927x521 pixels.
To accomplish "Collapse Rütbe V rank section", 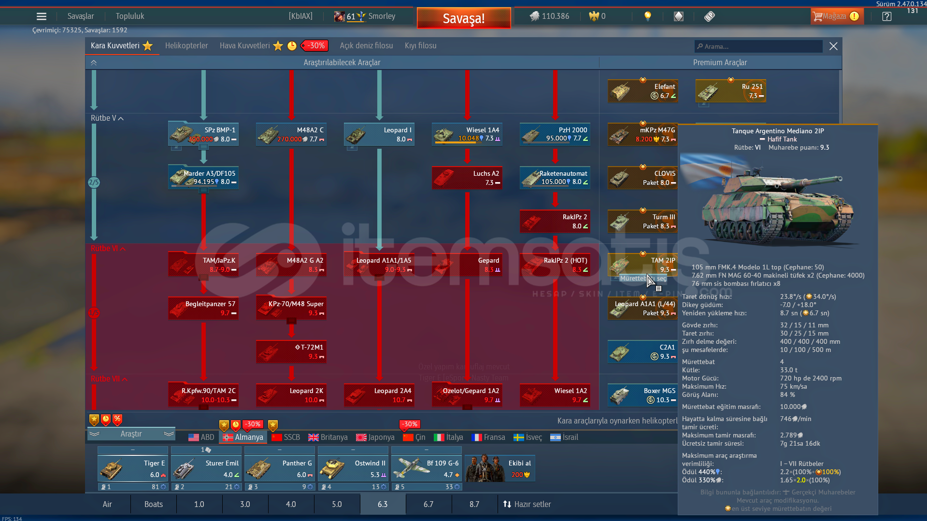I will point(107,118).
